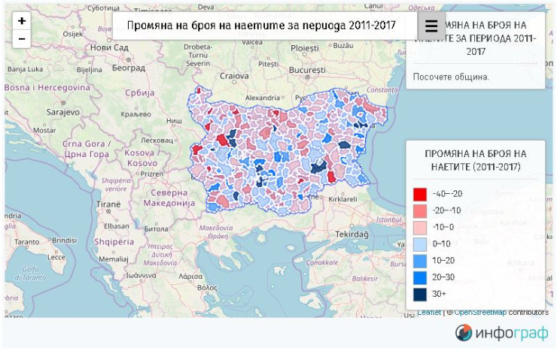
Task: Click the 20–30 blue legend swatch
Action: click(420, 277)
